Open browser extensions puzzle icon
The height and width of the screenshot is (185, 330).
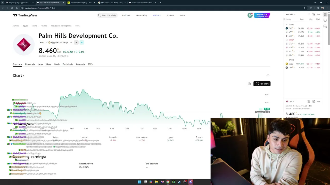click(x=311, y=8)
